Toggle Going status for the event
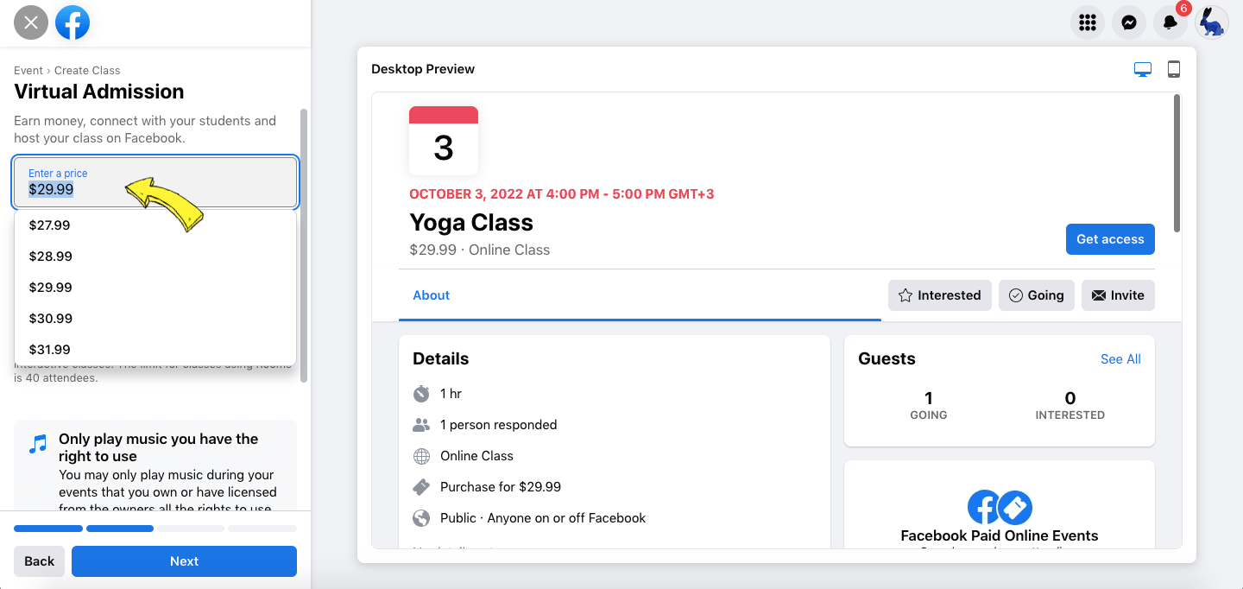The image size is (1243, 589). 1036,294
